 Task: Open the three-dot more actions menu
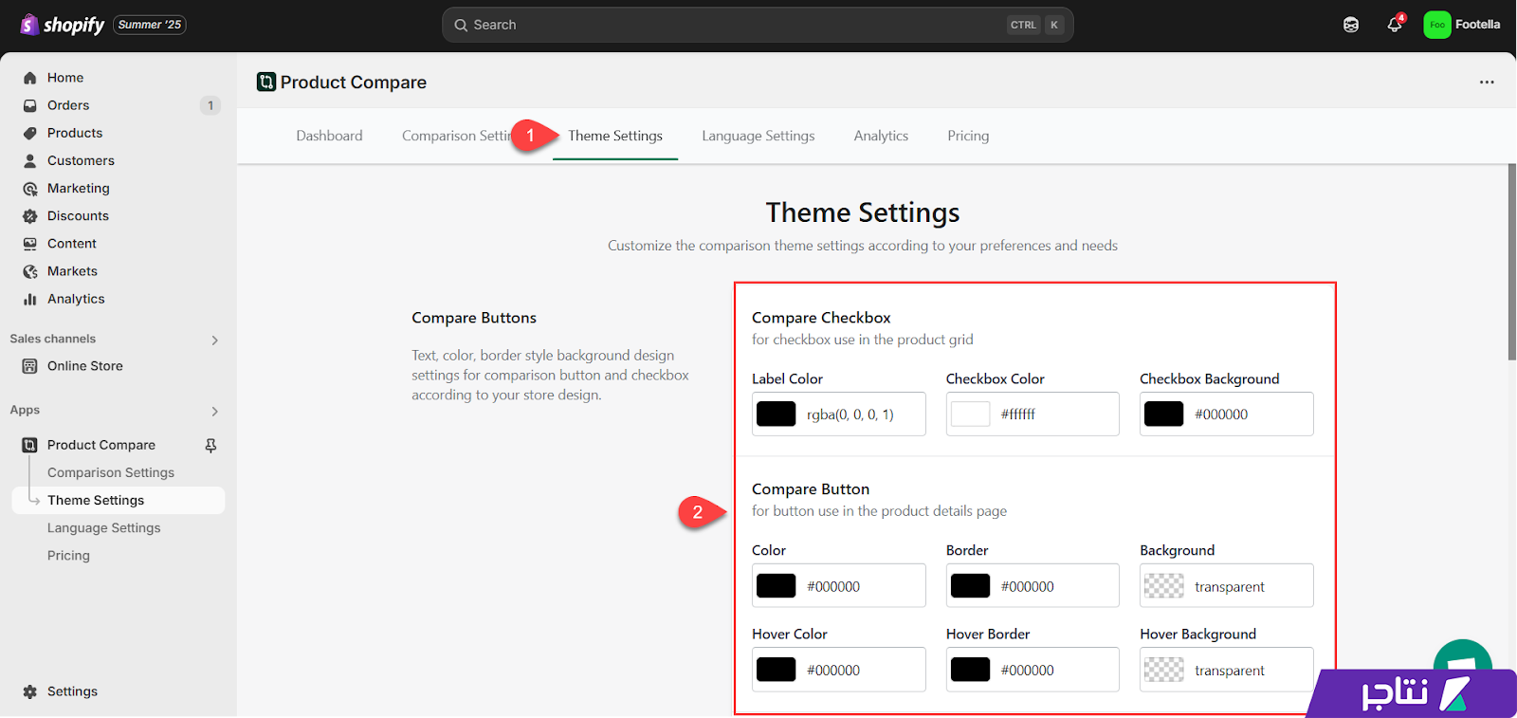coord(1487,83)
